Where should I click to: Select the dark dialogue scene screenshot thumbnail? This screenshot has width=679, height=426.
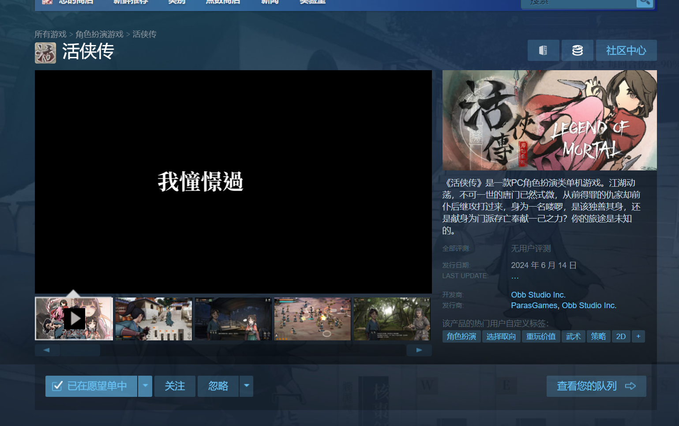(233, 319)
